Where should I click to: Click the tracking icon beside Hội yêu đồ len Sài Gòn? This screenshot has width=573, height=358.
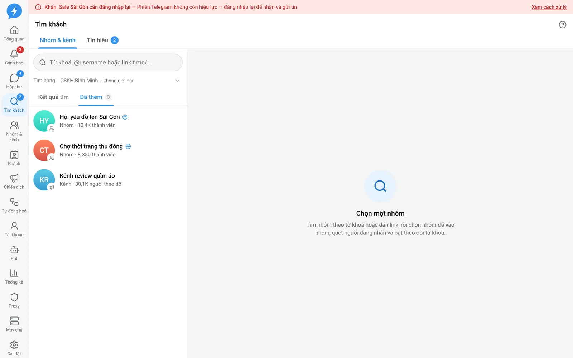pyautogui.click(x=125, y=117)
